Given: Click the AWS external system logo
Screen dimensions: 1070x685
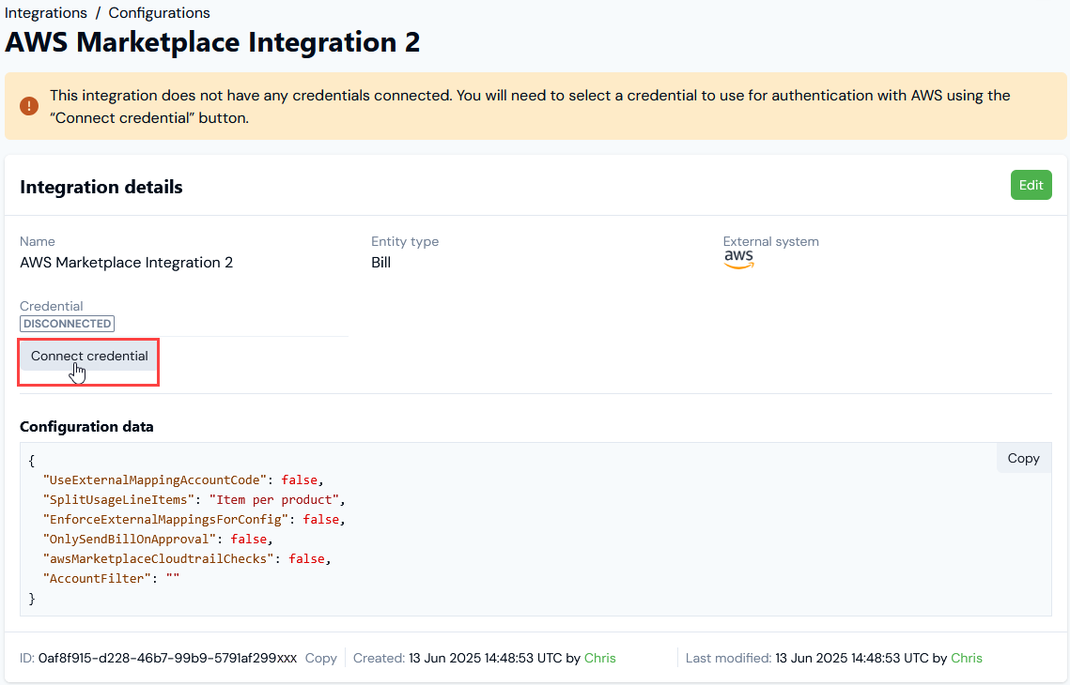Looking at the screenshot, I should (x=738, y=260).
